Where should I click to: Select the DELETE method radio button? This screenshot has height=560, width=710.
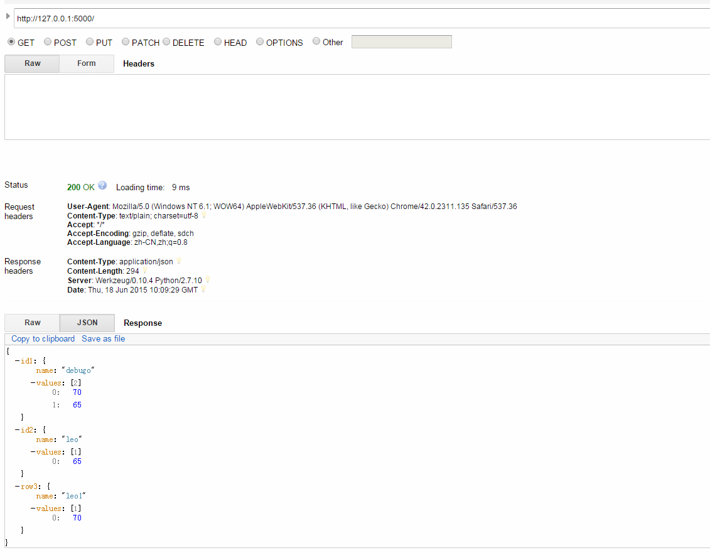click(x=166, y=41)
